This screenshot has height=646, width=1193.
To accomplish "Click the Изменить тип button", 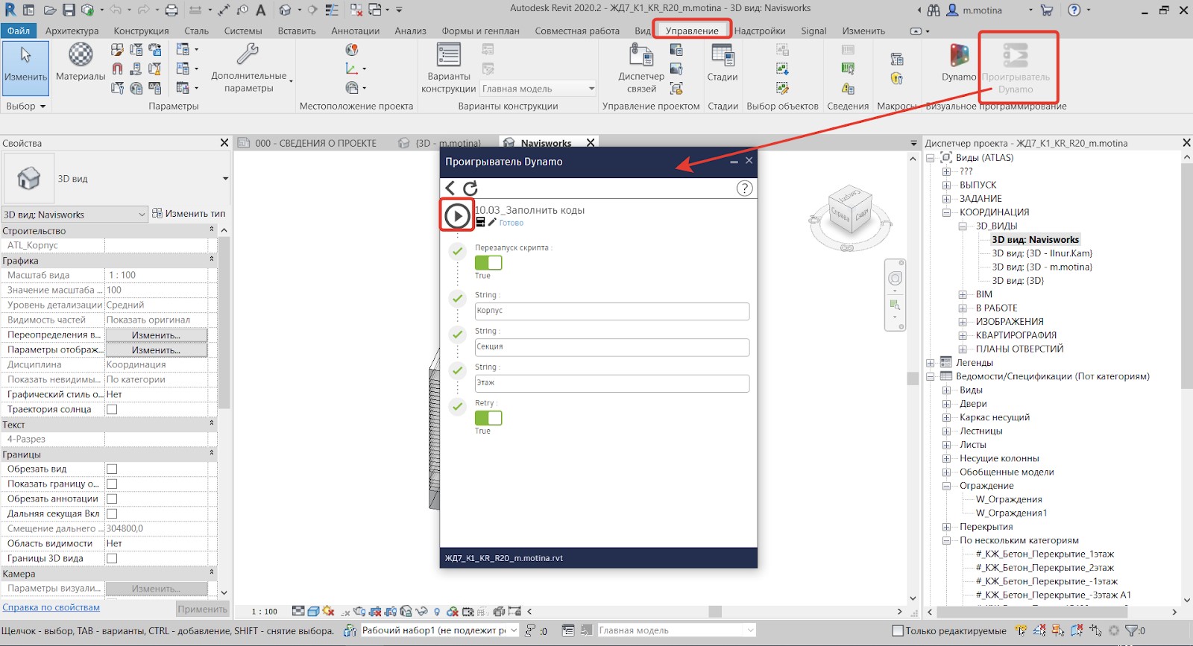I will point(189,213).
